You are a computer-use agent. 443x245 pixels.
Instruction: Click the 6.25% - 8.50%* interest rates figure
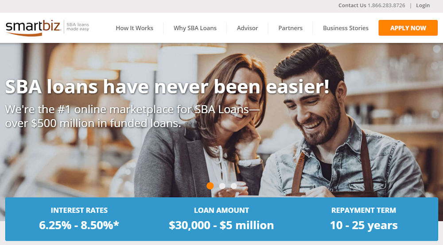click(x=79, y=225)
